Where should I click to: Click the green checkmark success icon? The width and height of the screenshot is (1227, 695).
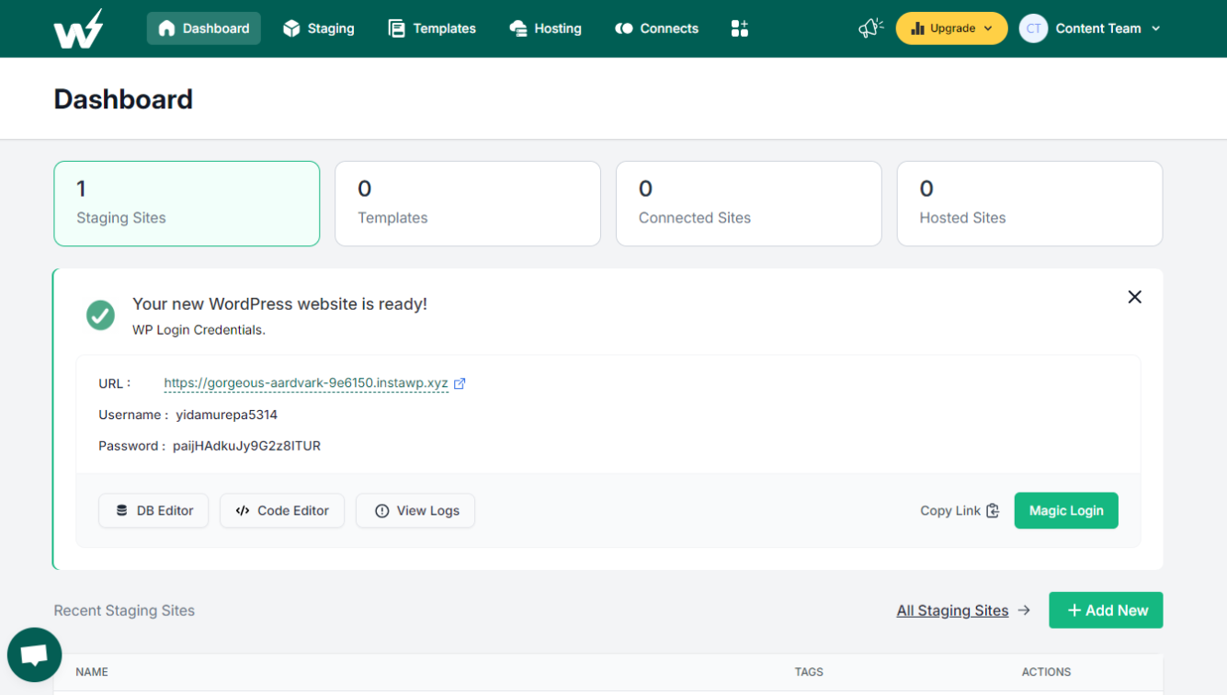(x=100, y=315)
